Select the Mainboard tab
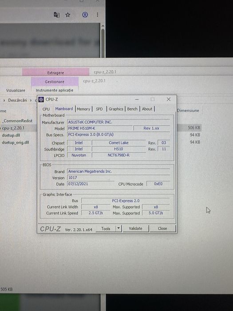 [64, 109]
